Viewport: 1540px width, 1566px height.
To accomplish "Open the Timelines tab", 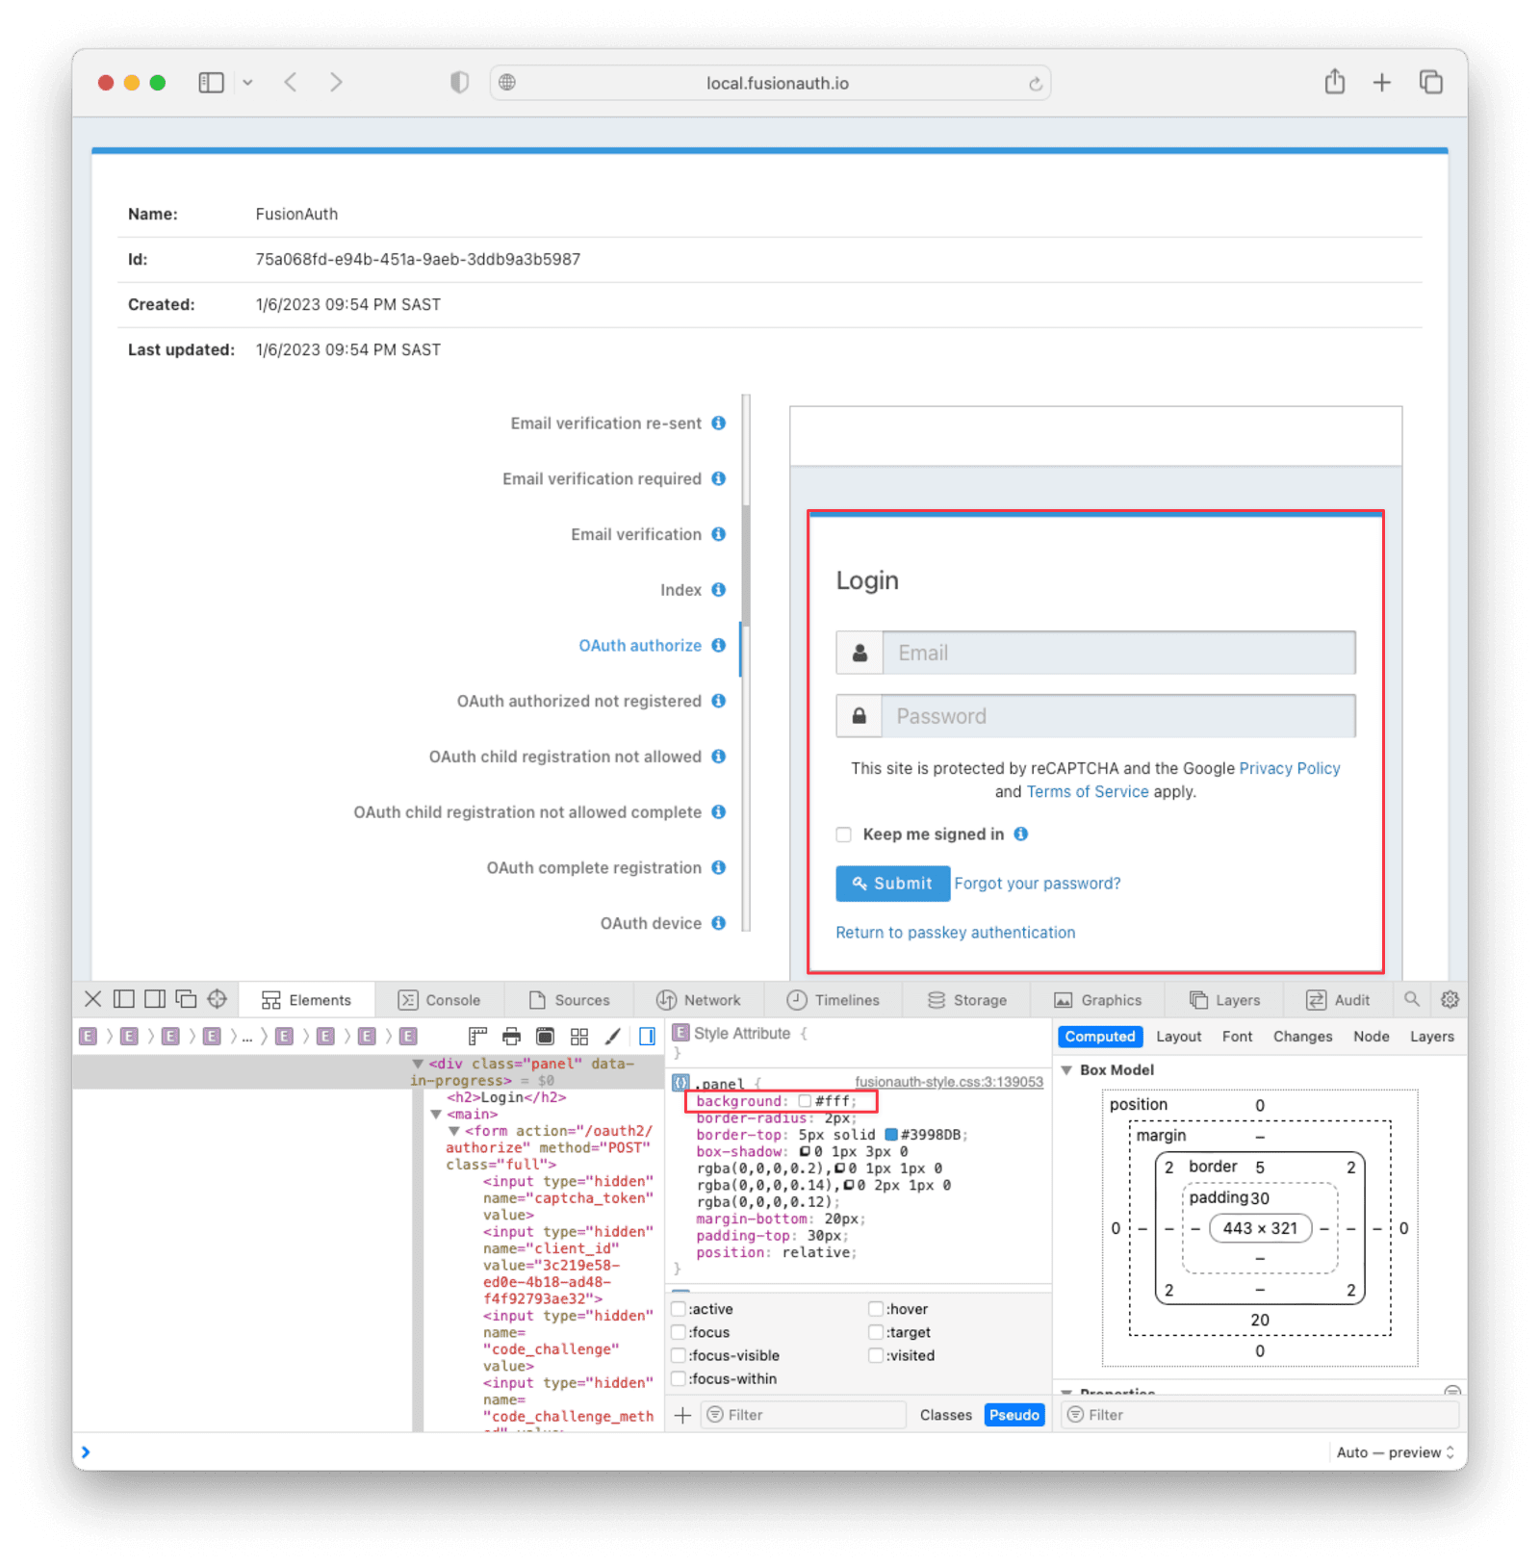I will [834, 1000].
